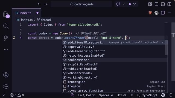
Task: Select sandboxMode? suggestion
Action: 115,60
